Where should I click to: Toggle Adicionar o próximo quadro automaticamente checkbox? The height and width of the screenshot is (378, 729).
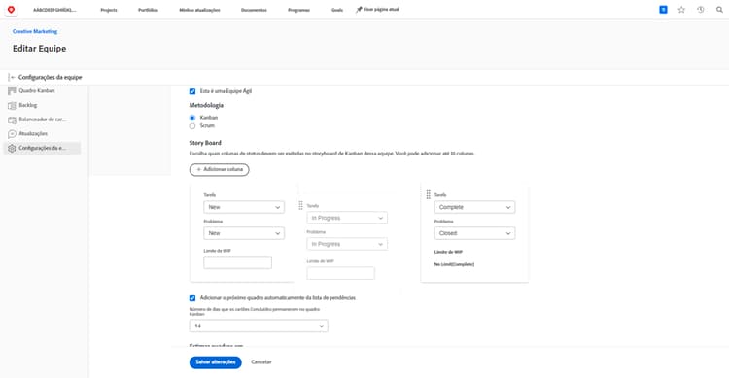click(192, 298)
